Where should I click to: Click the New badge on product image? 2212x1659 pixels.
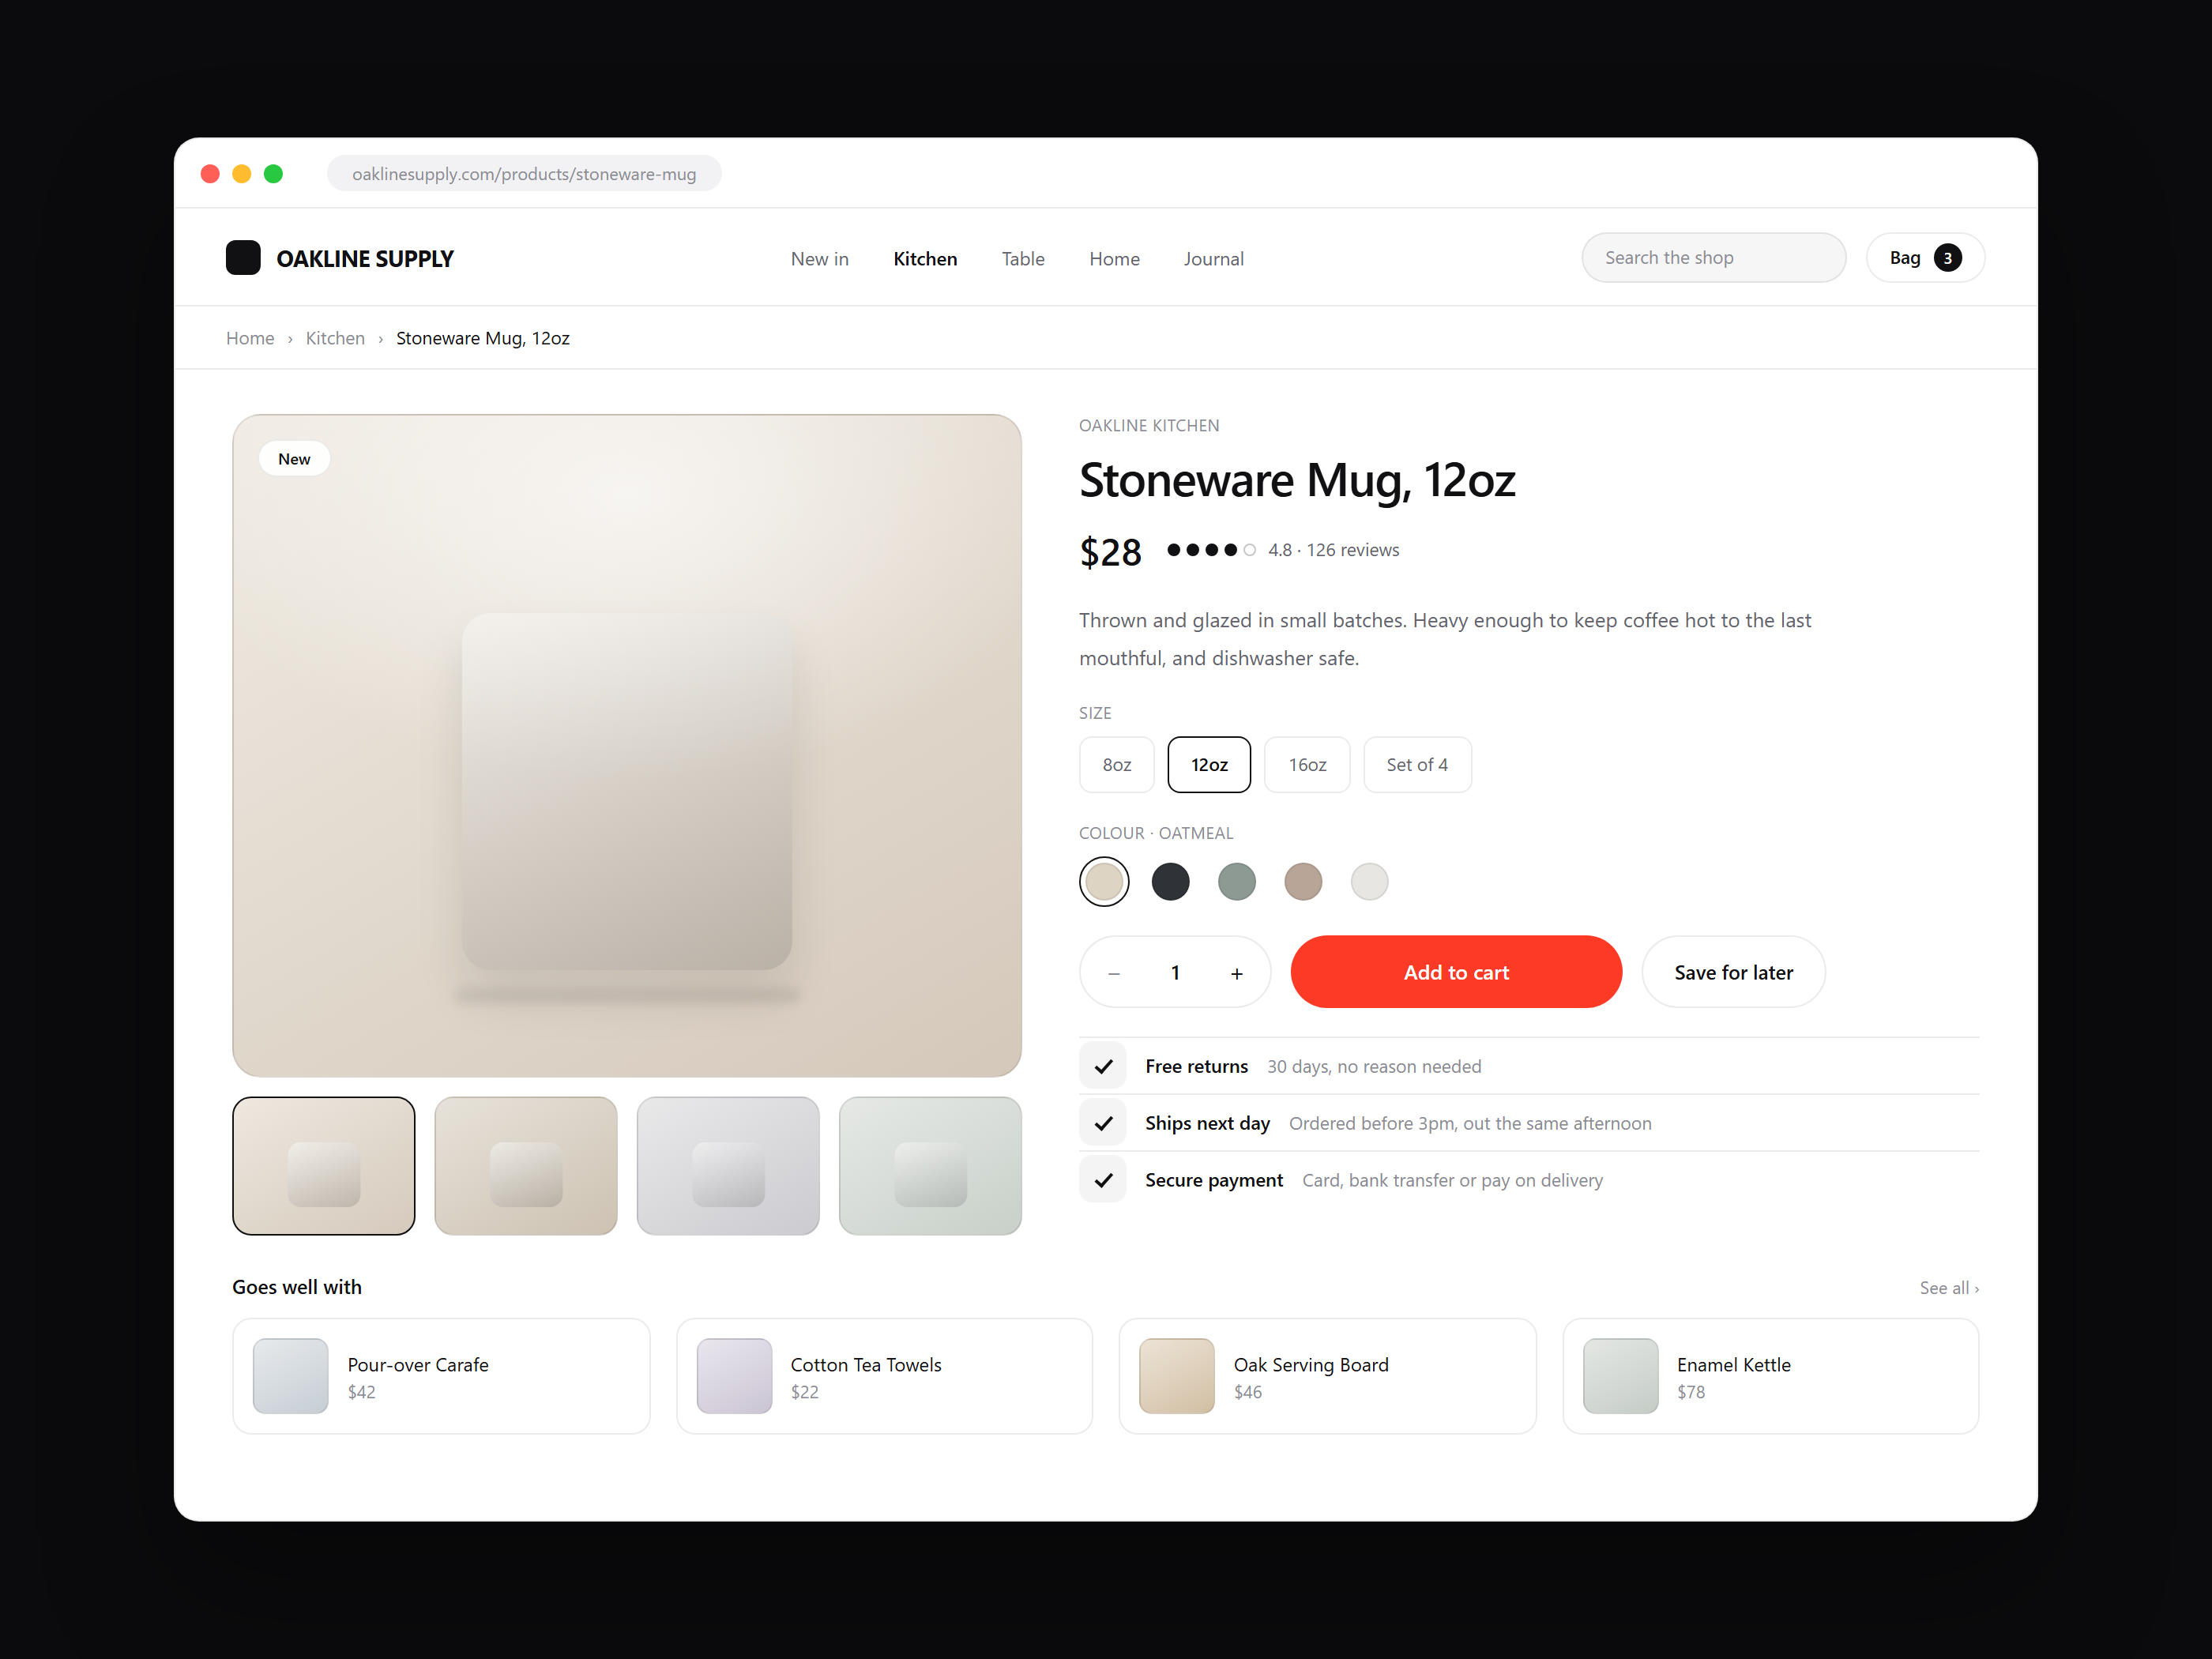tap(294, 459)
